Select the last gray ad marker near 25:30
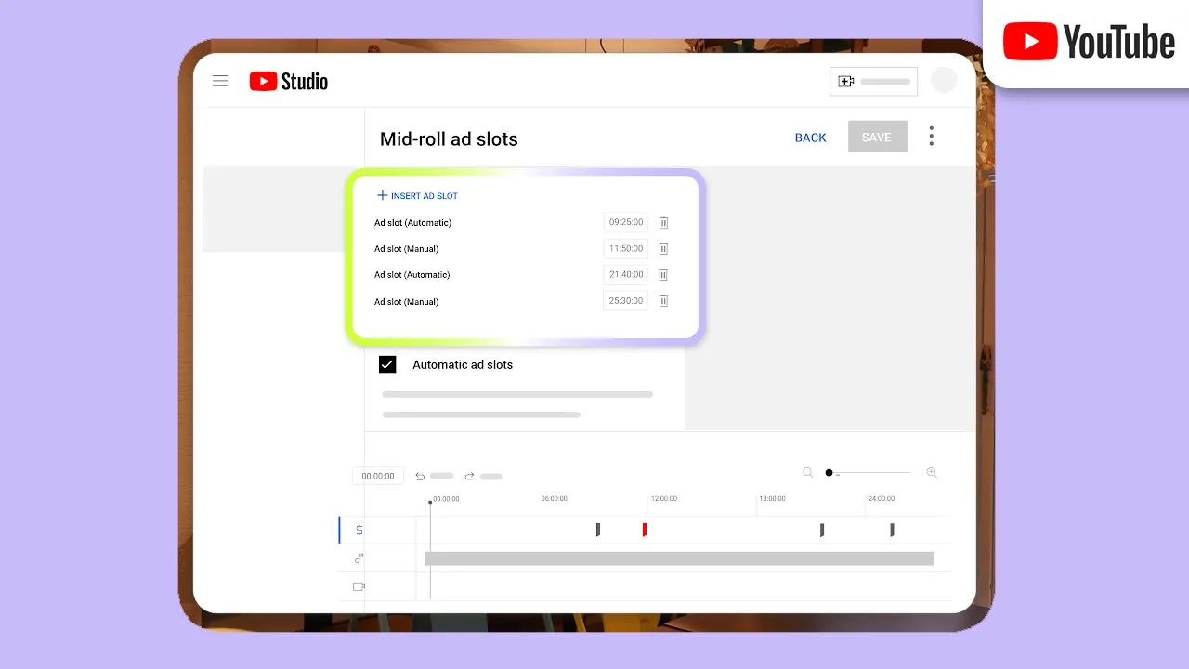This screenshot has height=669, width=1189. (x=892, y=530)
